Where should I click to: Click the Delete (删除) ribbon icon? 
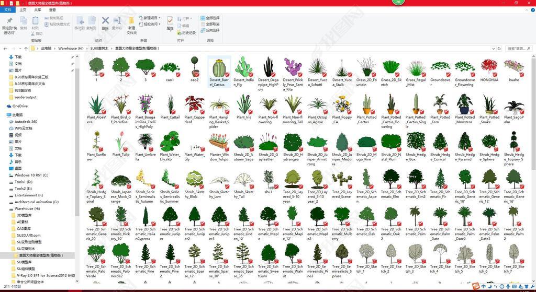(105, 23)
